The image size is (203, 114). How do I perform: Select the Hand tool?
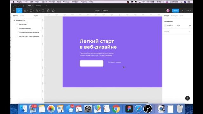click(x=48, y=11)
